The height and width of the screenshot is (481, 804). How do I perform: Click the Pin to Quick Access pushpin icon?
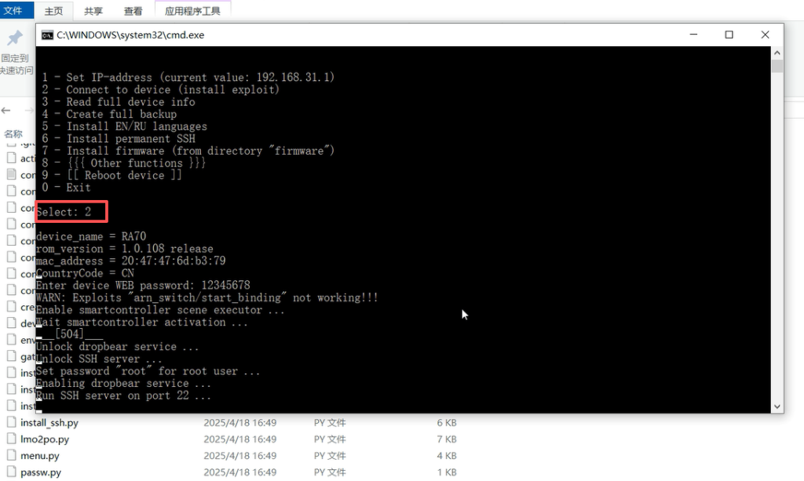click(x=14, y=39)
